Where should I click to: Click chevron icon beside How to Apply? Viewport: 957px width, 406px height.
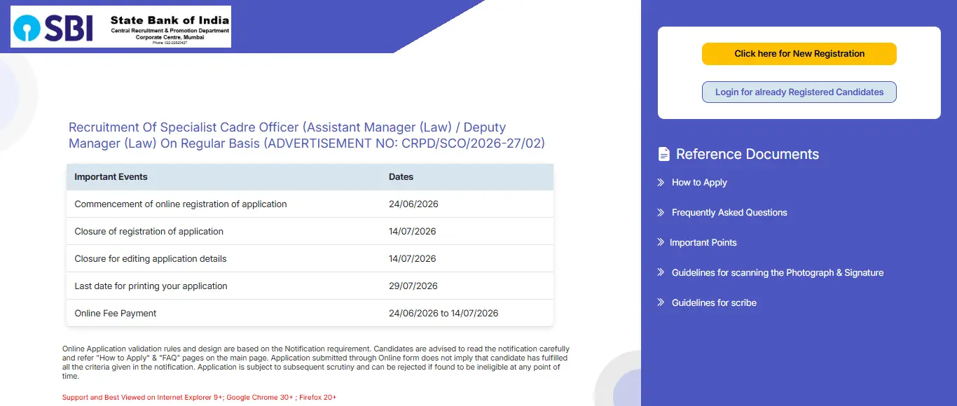tap(661, 182)
